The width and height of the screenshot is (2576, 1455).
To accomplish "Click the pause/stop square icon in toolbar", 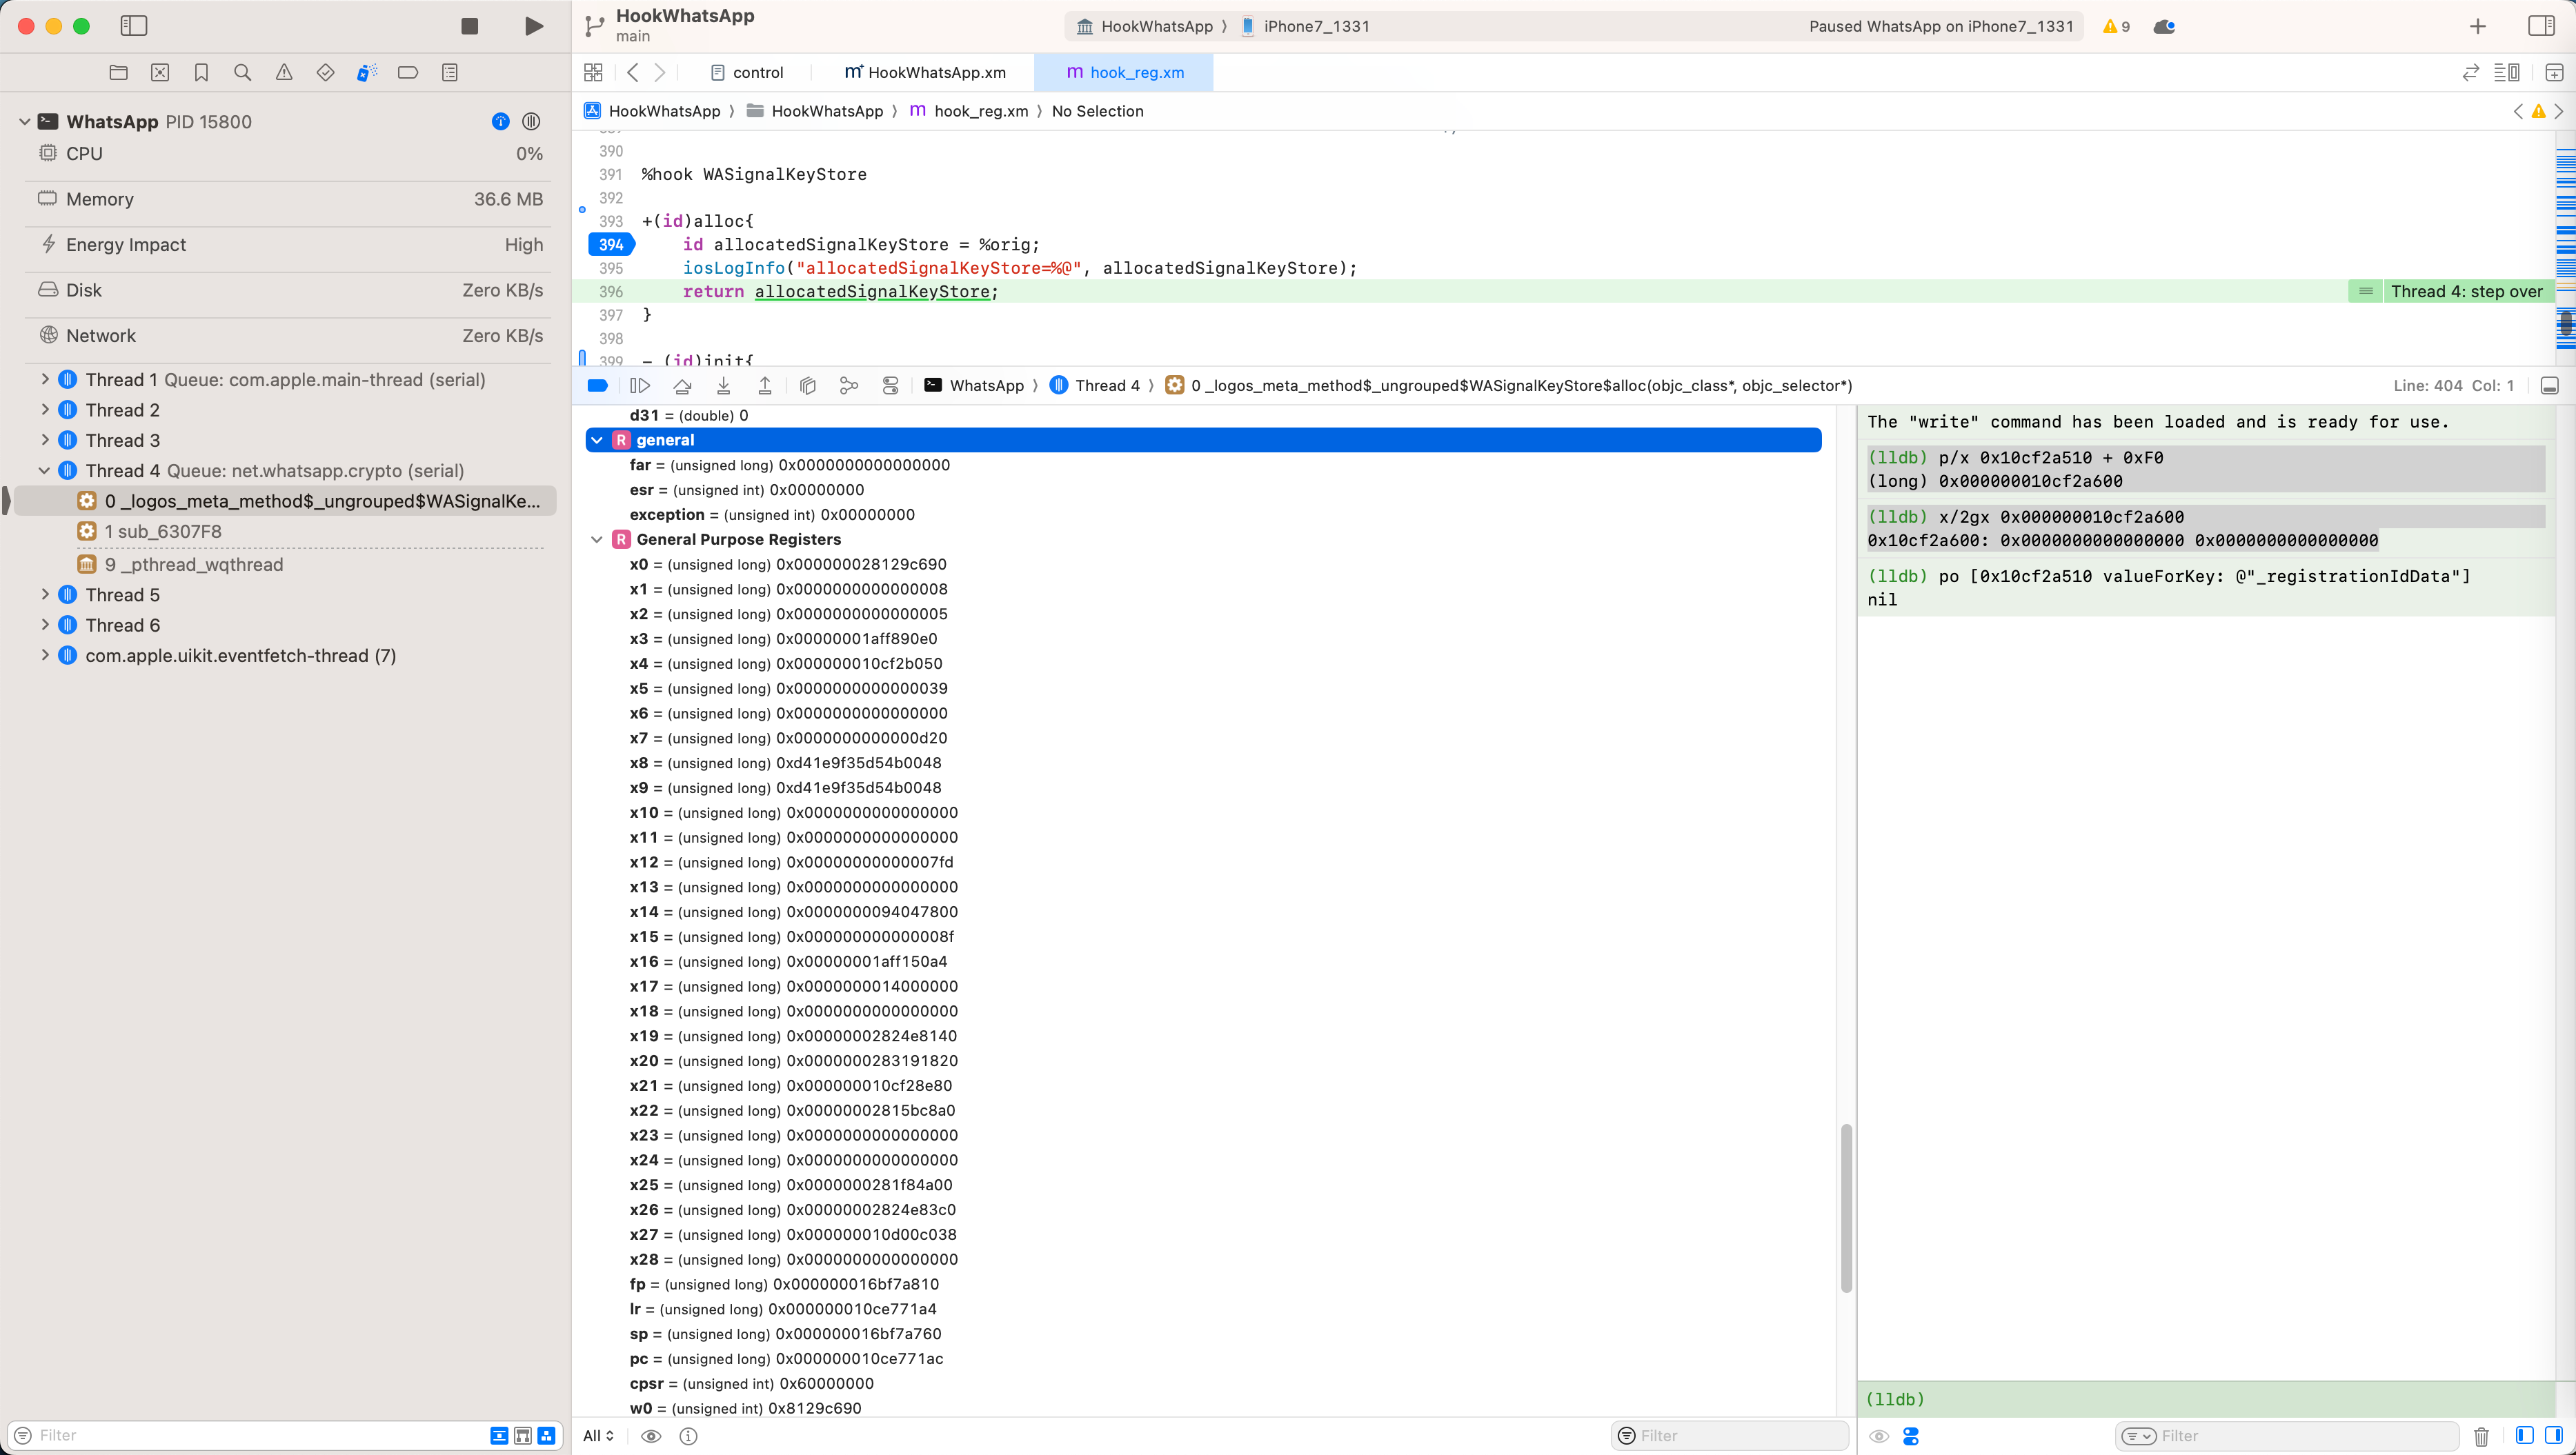I will point(469,25).
